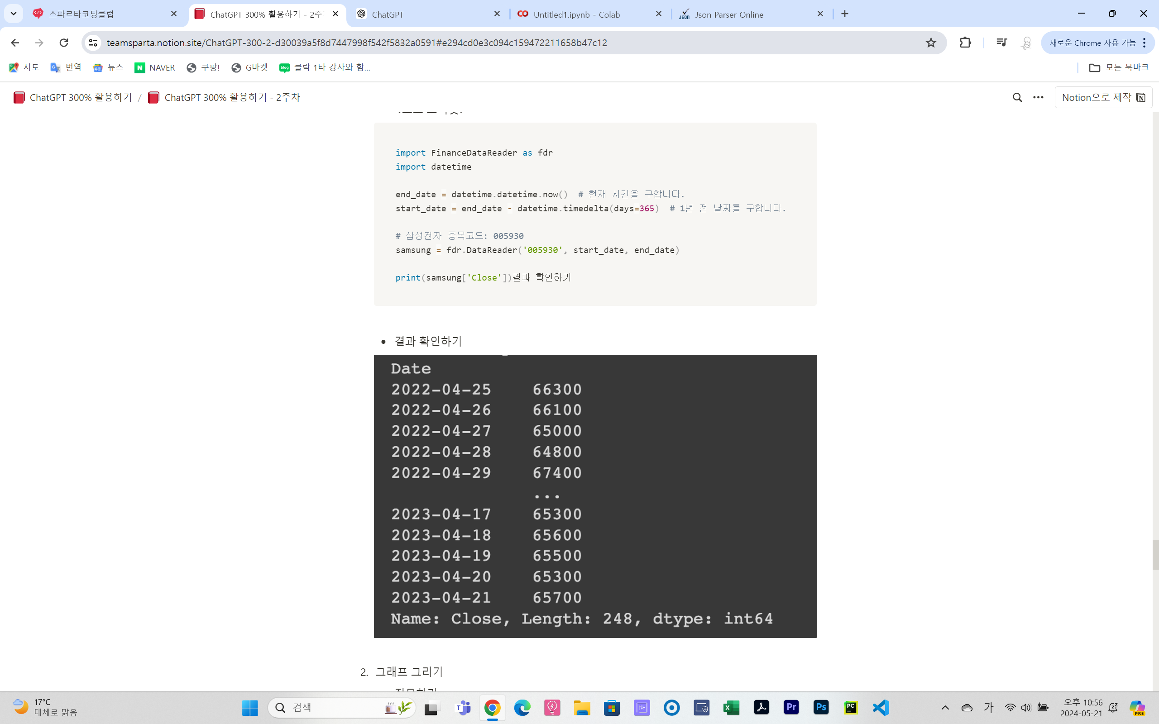Screen dimensions: 1159x724
Task: Open the 번역 bookmark
Action: pyautogui.click(x=66, y=67)
